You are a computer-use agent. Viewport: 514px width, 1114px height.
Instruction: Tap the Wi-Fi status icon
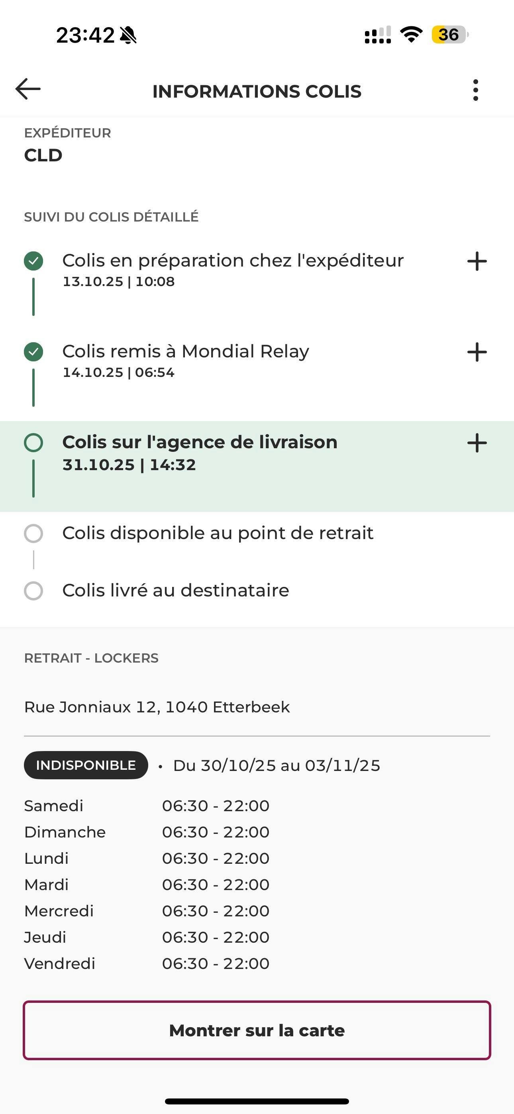pos(411,35)
